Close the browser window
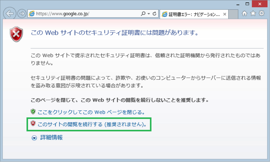The width and height of the screenshot is (270, 162). (260, 4)
